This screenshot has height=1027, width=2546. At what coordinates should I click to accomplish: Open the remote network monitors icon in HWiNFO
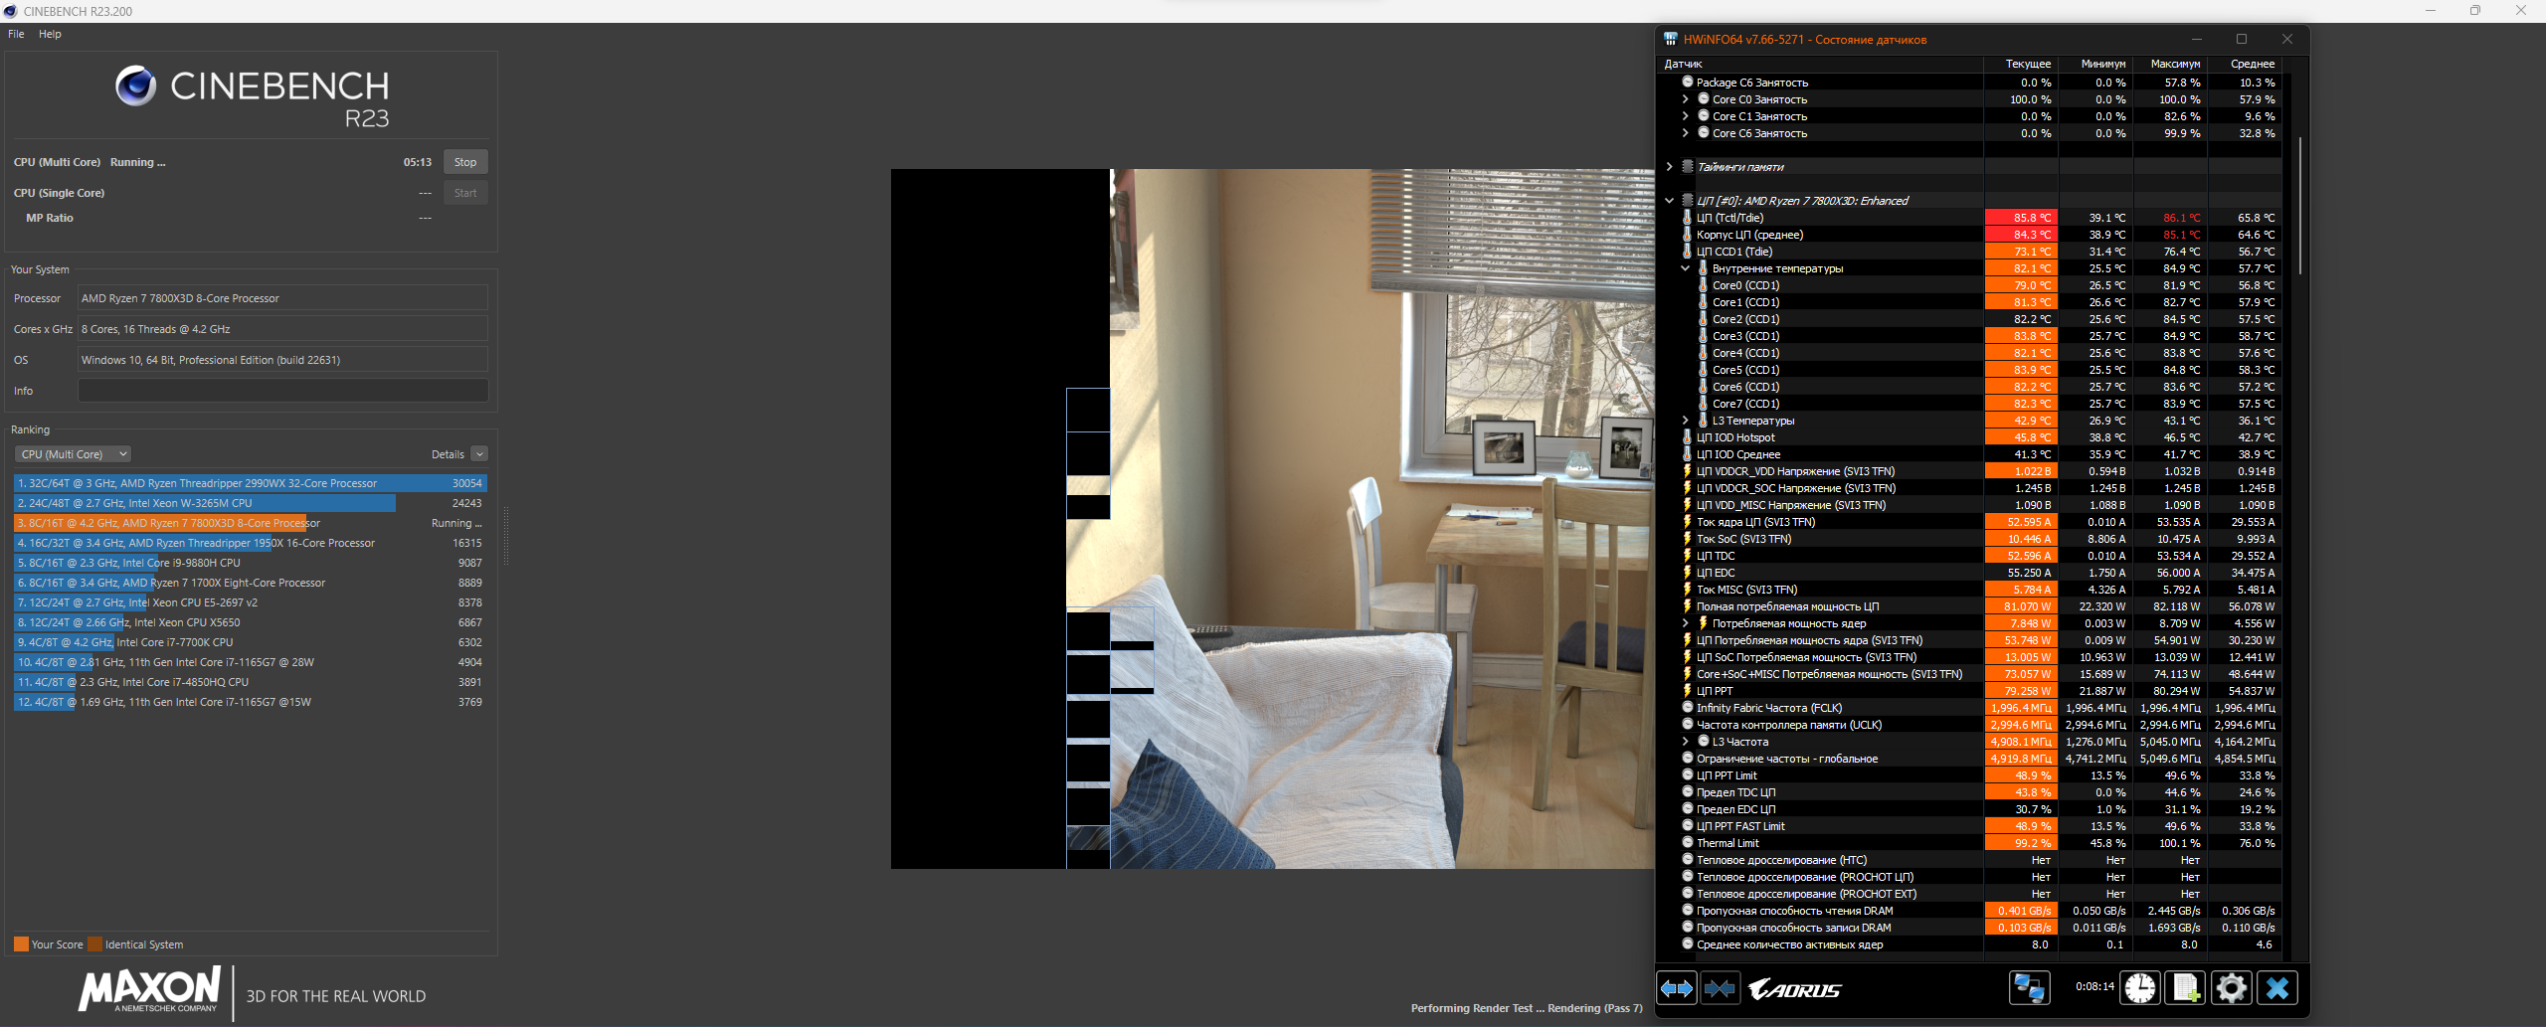[2029, 988]
